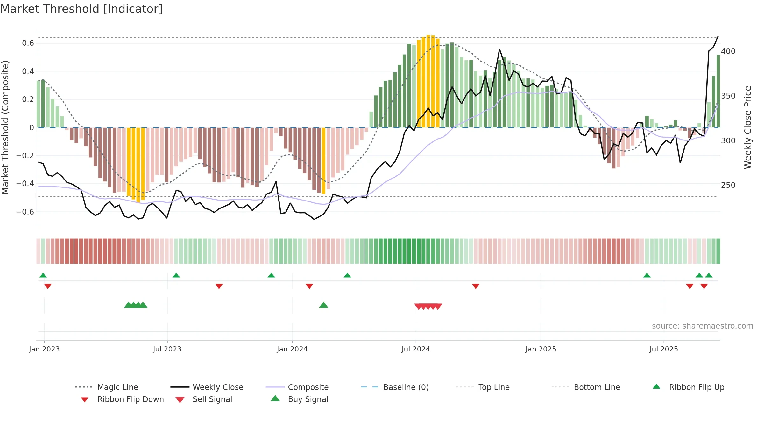This screenshot has width=764, height=429.
Task: Click the first ribbon flip up marker at Jan 2023
Action: coord(43,275)
